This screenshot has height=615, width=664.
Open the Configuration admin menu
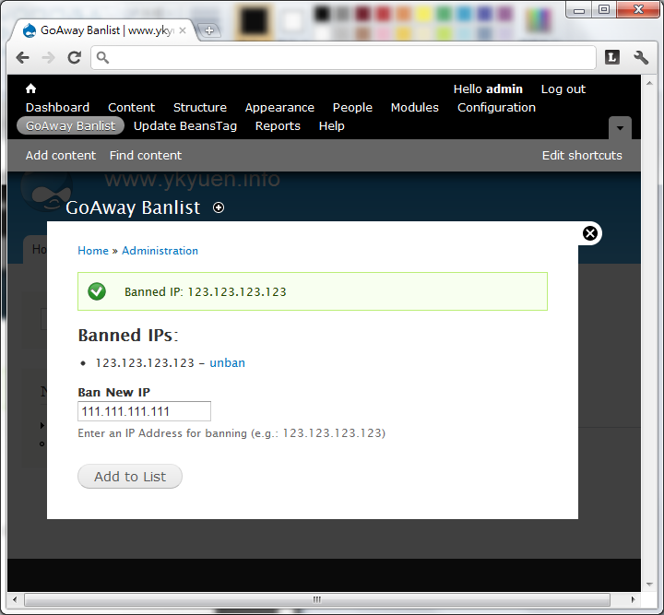[496, 107]
